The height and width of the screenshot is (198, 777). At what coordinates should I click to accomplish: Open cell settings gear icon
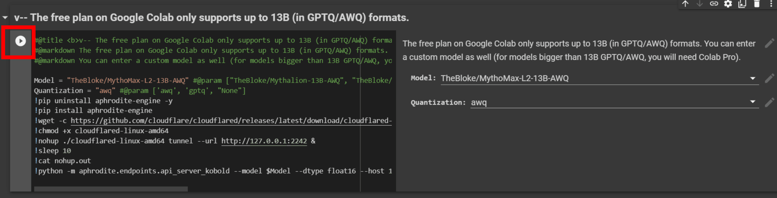[728, 4]
